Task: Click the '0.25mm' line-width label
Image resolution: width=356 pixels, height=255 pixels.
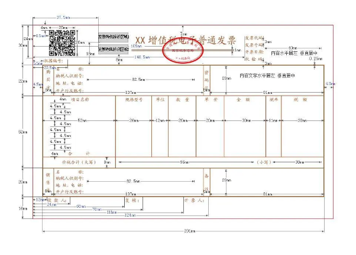Action: click(316, 58)
